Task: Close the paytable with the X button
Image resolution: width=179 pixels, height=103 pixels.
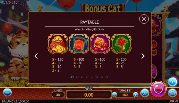Action: (x=144, y=19)
